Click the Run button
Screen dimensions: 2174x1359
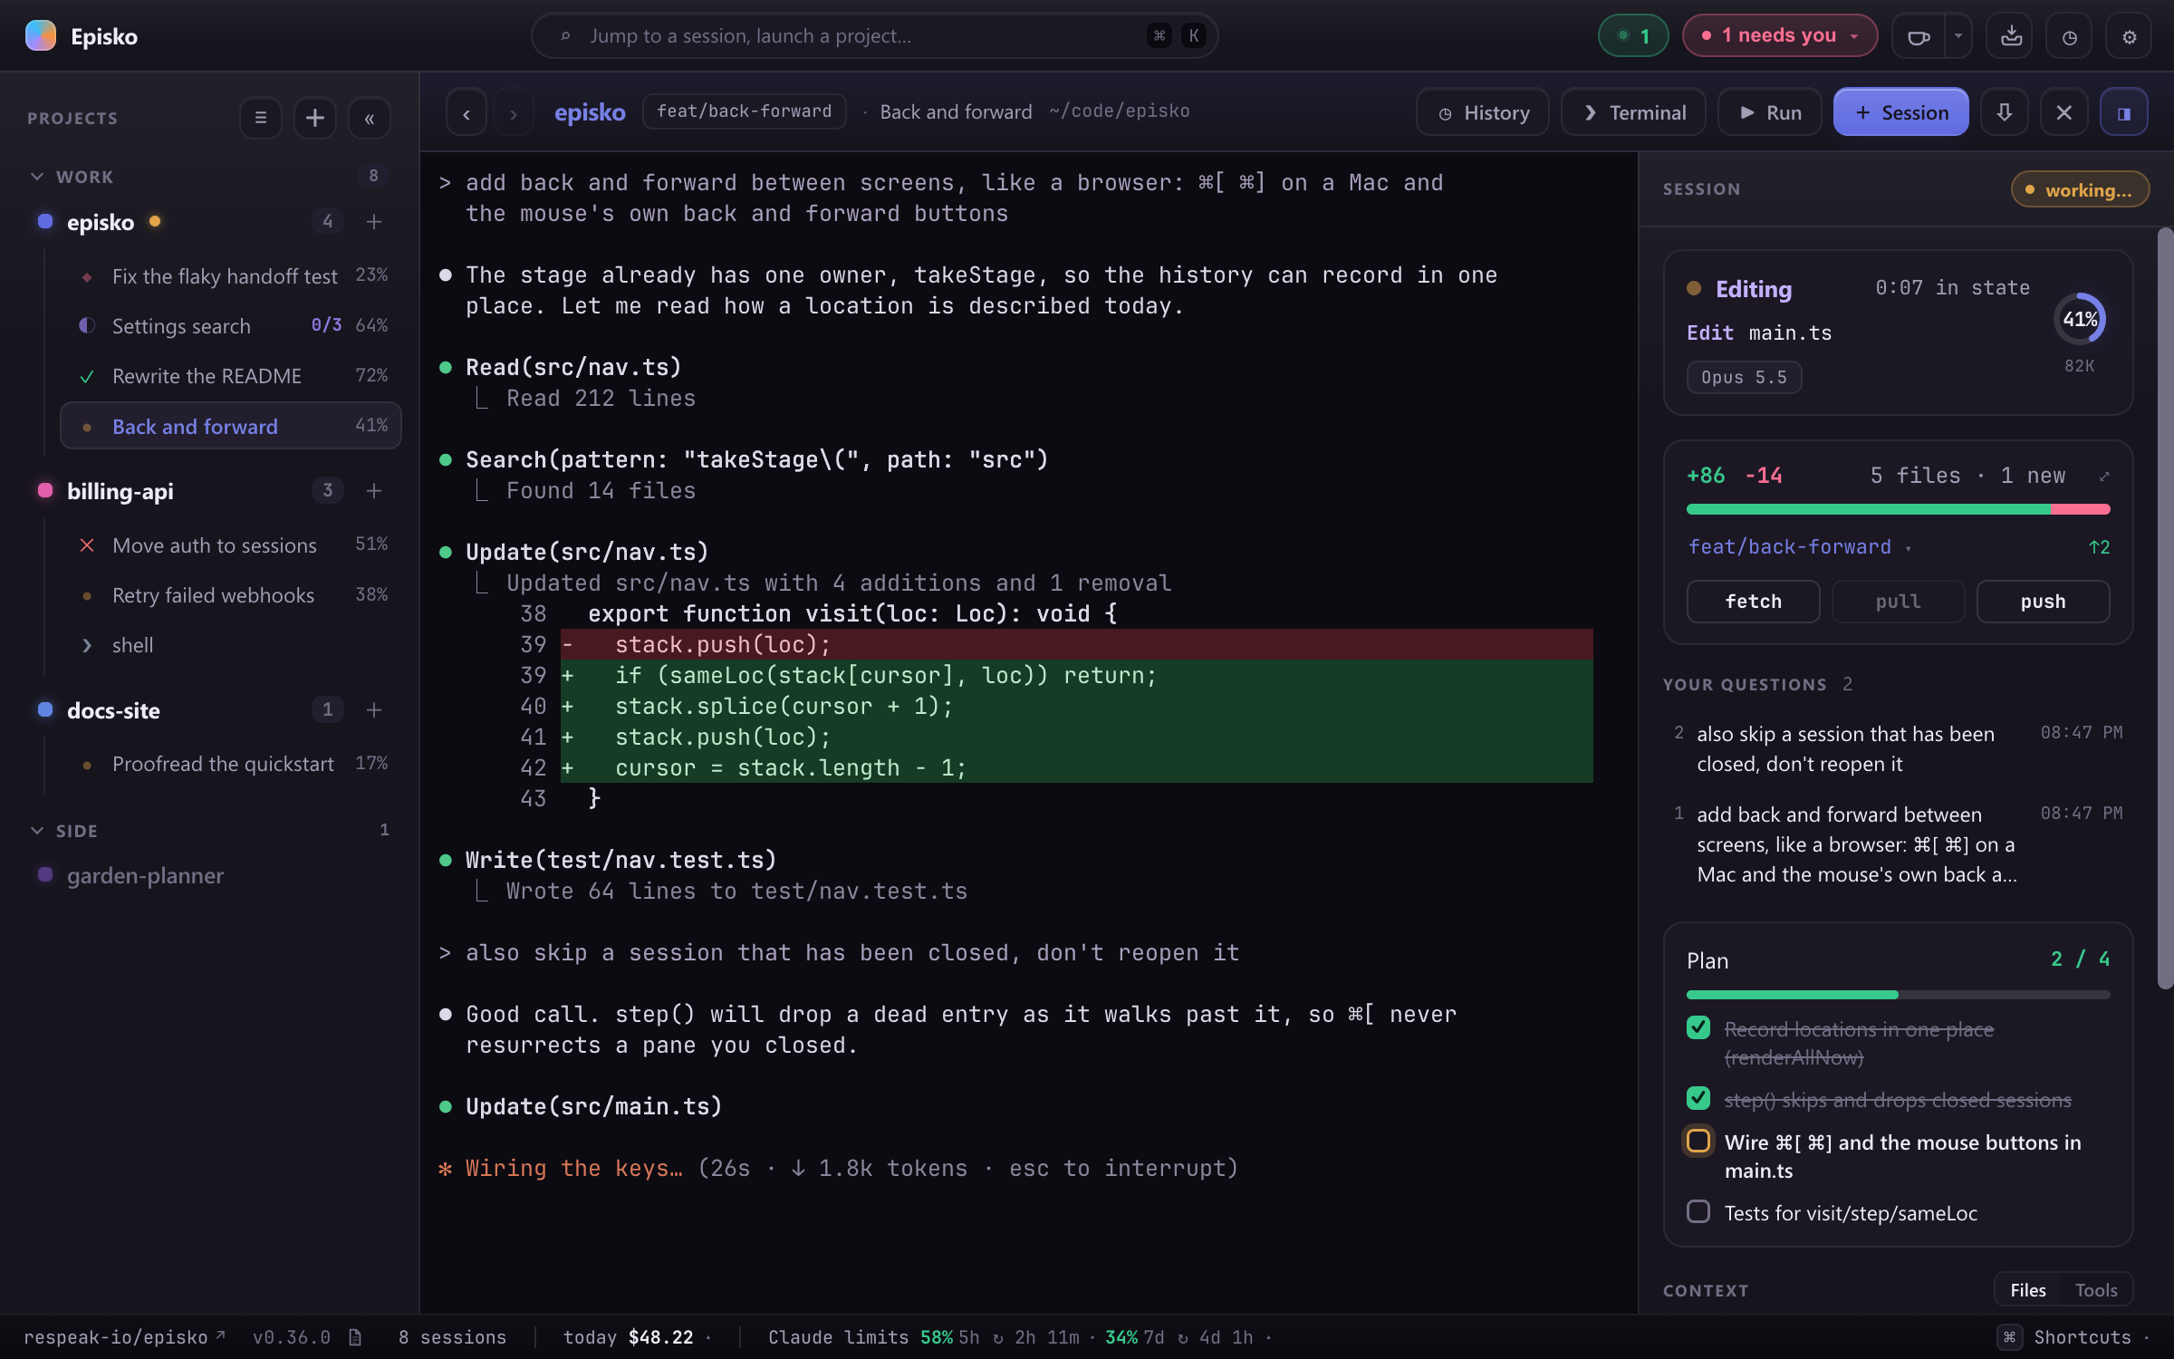[1770, 112]
